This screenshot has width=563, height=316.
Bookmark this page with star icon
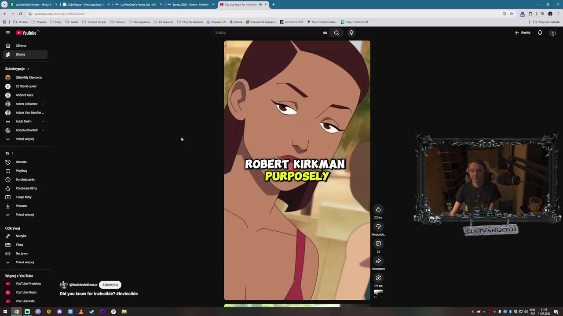point(511,14)
